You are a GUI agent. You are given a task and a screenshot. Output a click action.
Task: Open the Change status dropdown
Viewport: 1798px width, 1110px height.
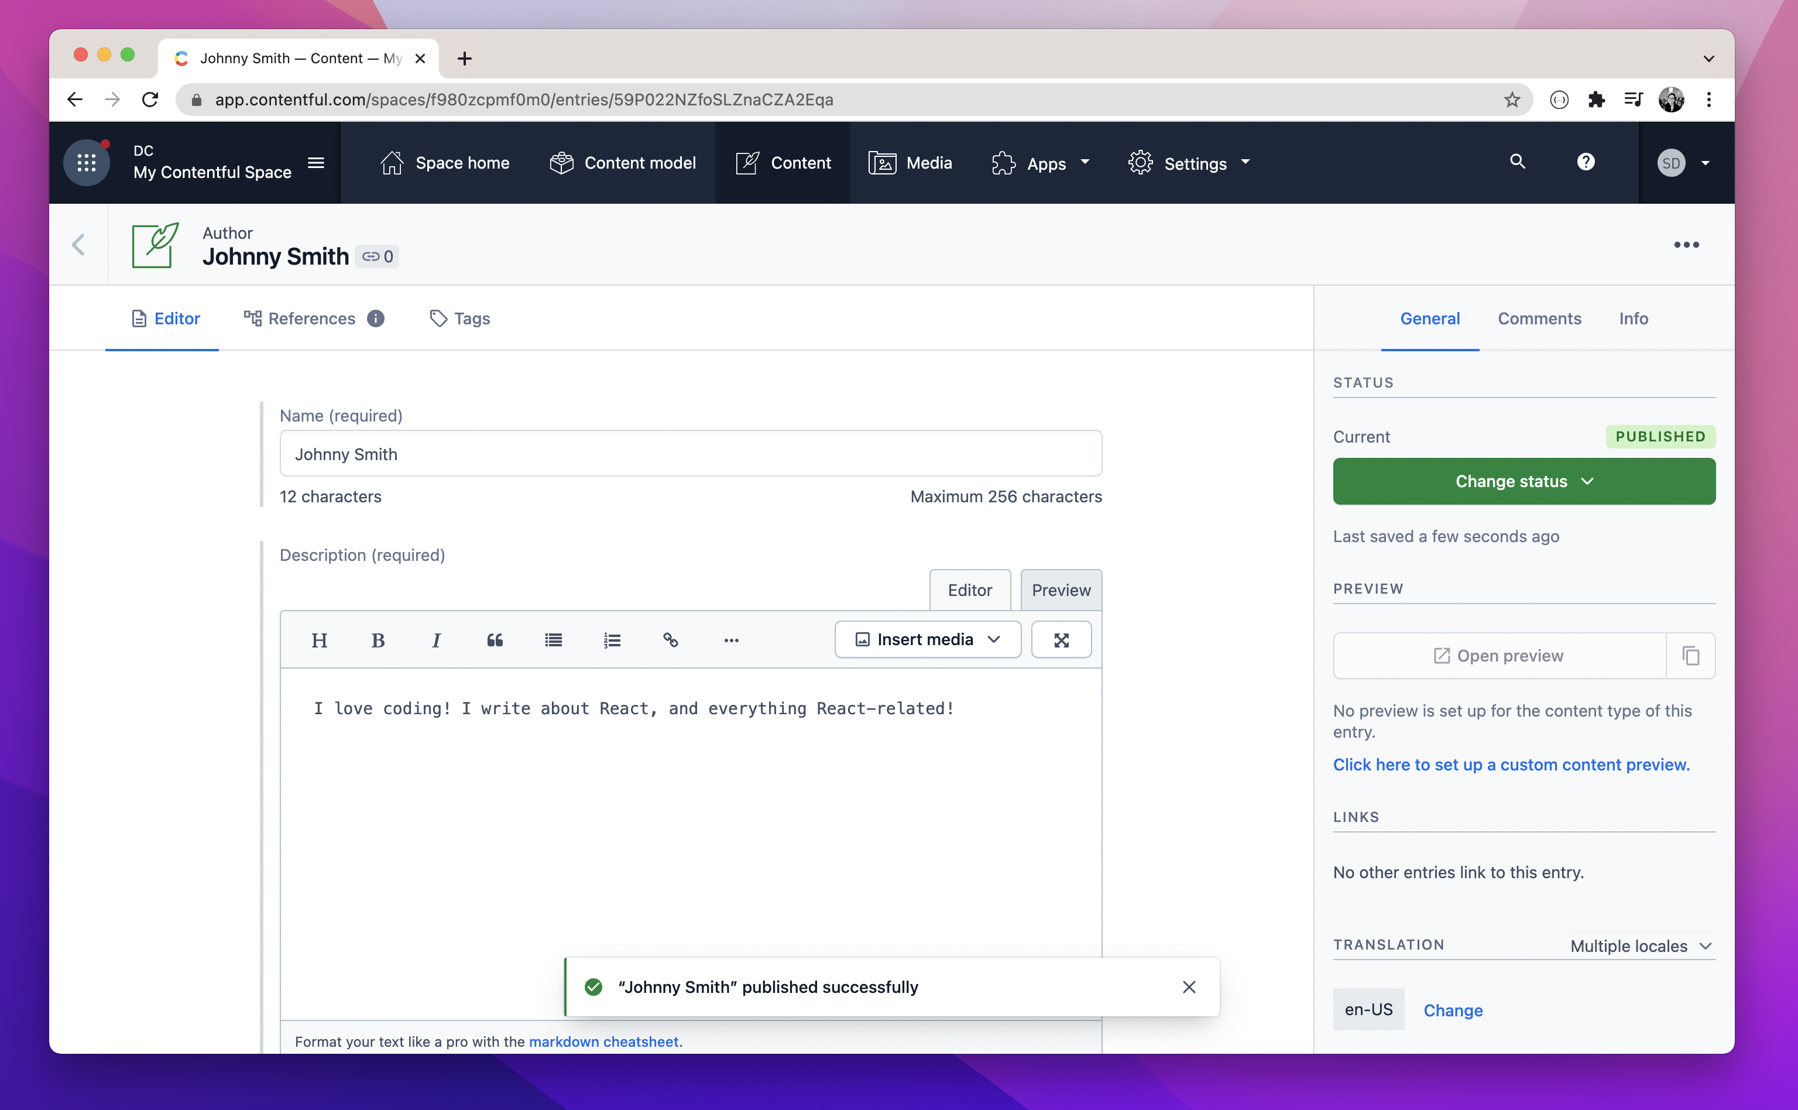point(1524,481)
